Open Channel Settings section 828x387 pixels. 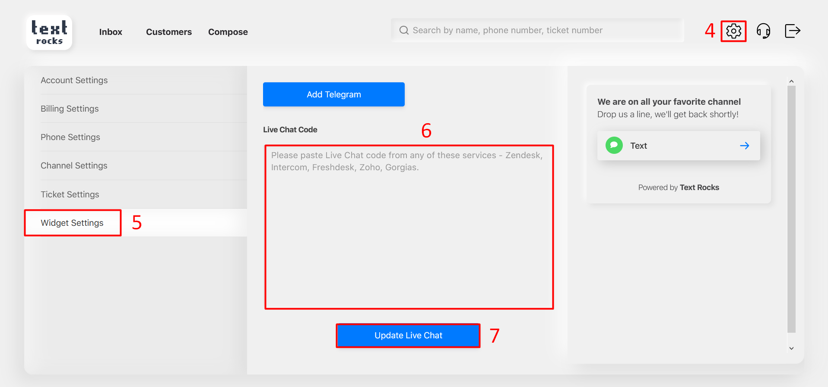pos(74,166)
